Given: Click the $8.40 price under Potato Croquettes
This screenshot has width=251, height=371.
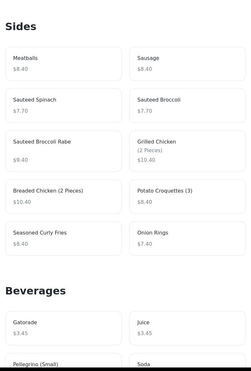Looking at the screenshot, I should pos(145,202).
